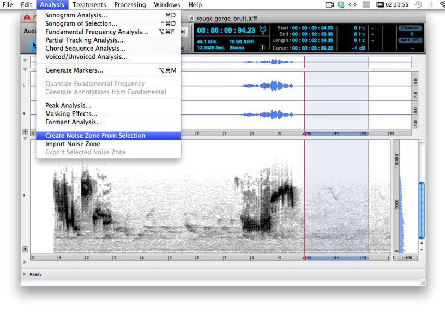Screen dimensions: 445x314
Task: Toggle the eye icon at the sonogram bottom
Action: click(x=25, y=249)
